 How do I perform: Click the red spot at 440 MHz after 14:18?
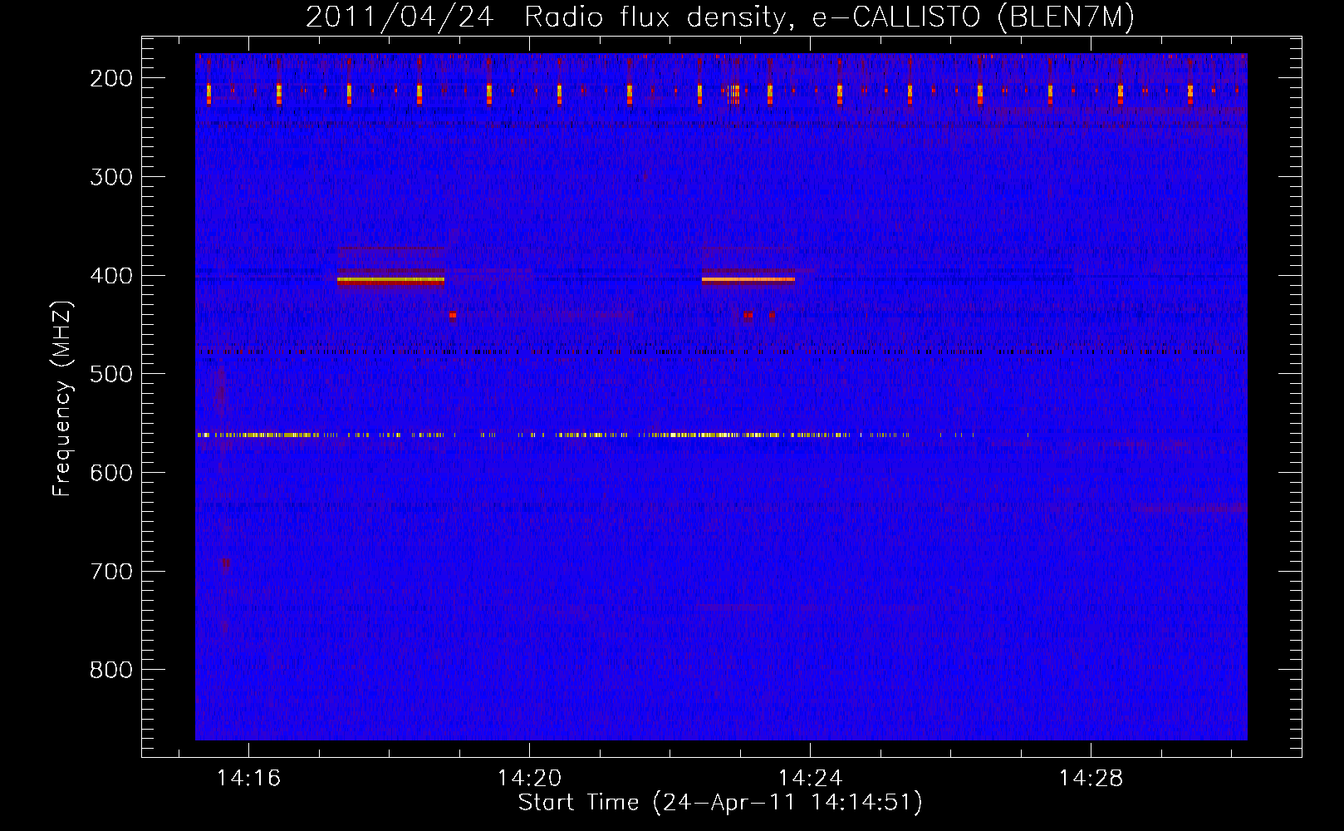click(453, 315)
